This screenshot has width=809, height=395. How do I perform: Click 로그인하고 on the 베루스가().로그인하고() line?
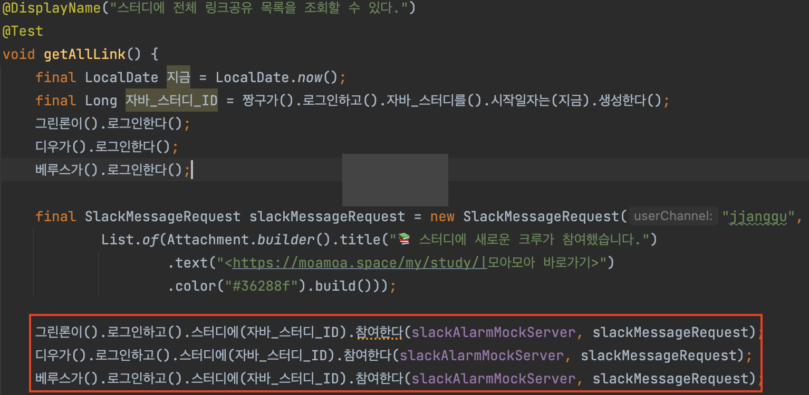point(138,378)
